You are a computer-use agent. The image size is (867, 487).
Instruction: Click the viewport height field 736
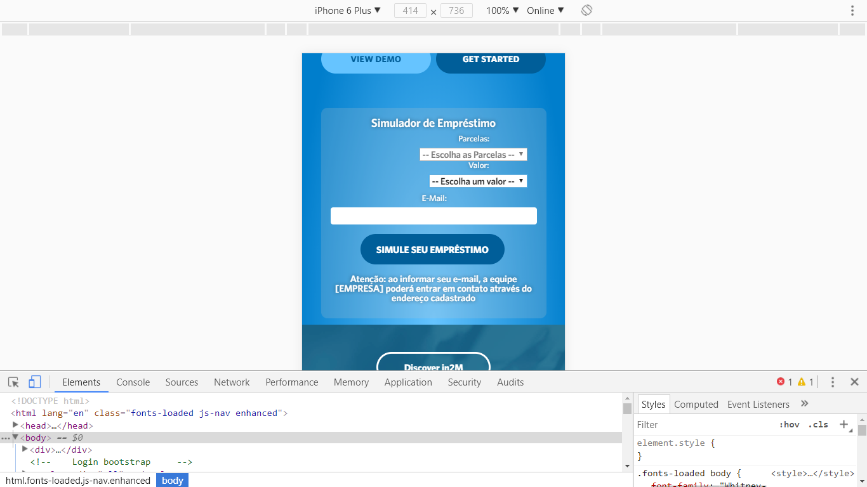(456, 10)
